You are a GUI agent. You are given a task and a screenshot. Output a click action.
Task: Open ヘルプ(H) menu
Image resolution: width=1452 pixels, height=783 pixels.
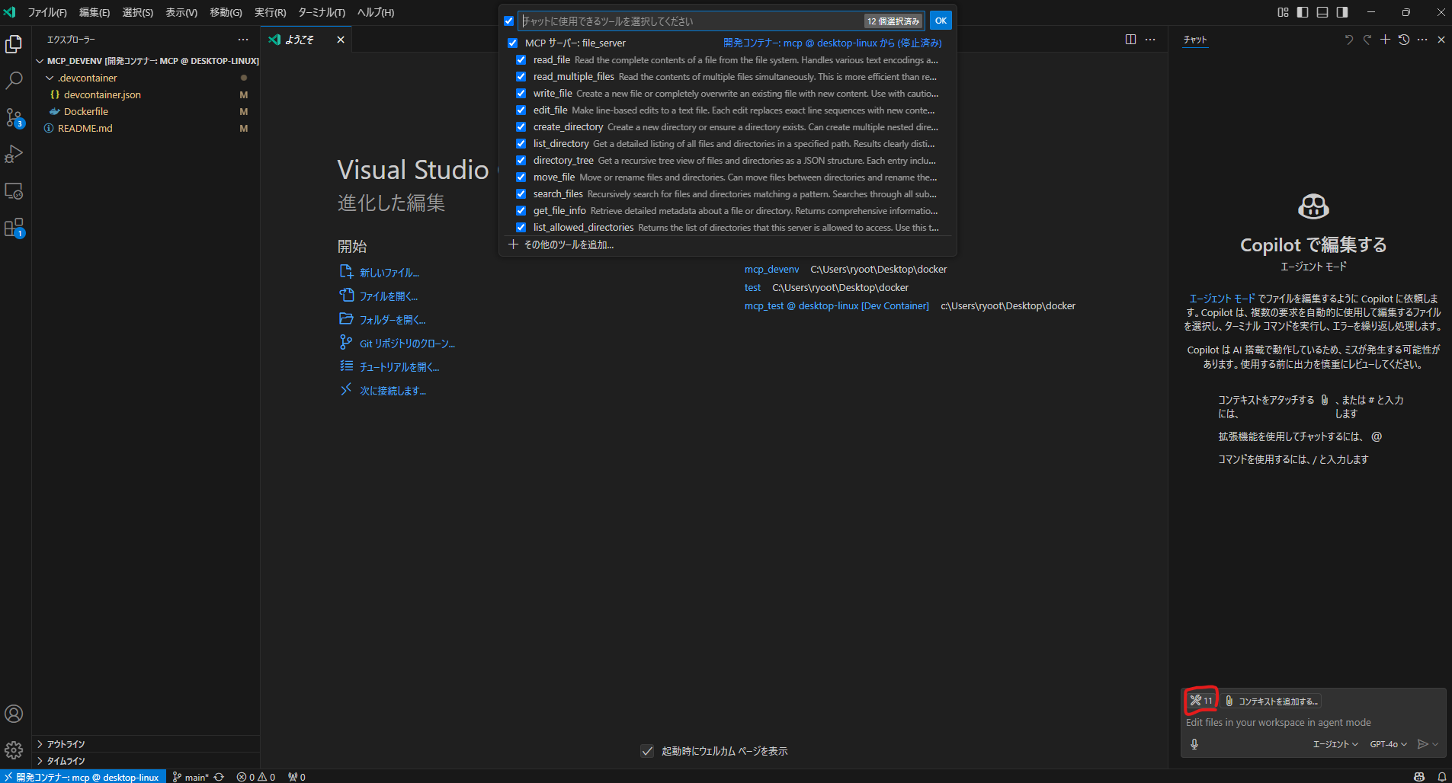[x=376, y=12]
